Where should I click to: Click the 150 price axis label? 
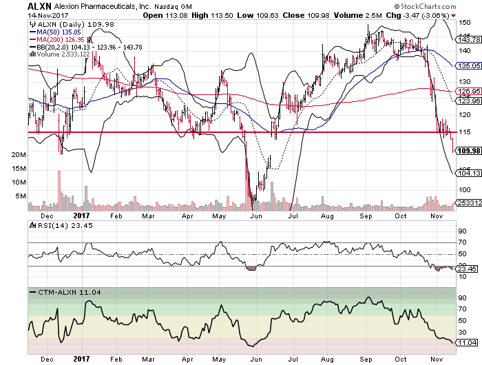(464, 22)
